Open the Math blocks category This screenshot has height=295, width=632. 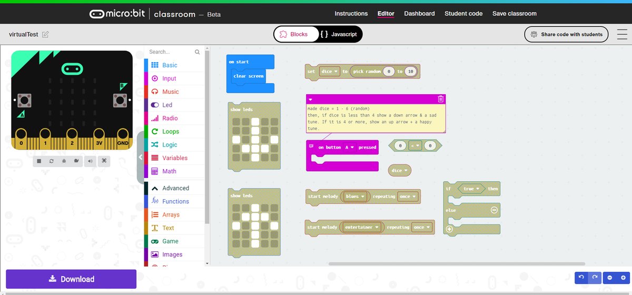tap(174, 171)
